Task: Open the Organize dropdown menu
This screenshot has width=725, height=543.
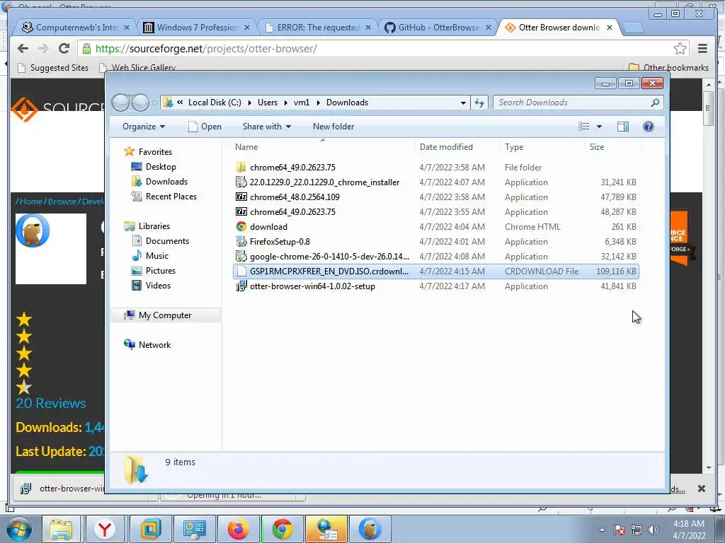Action: tap(144, 127)
